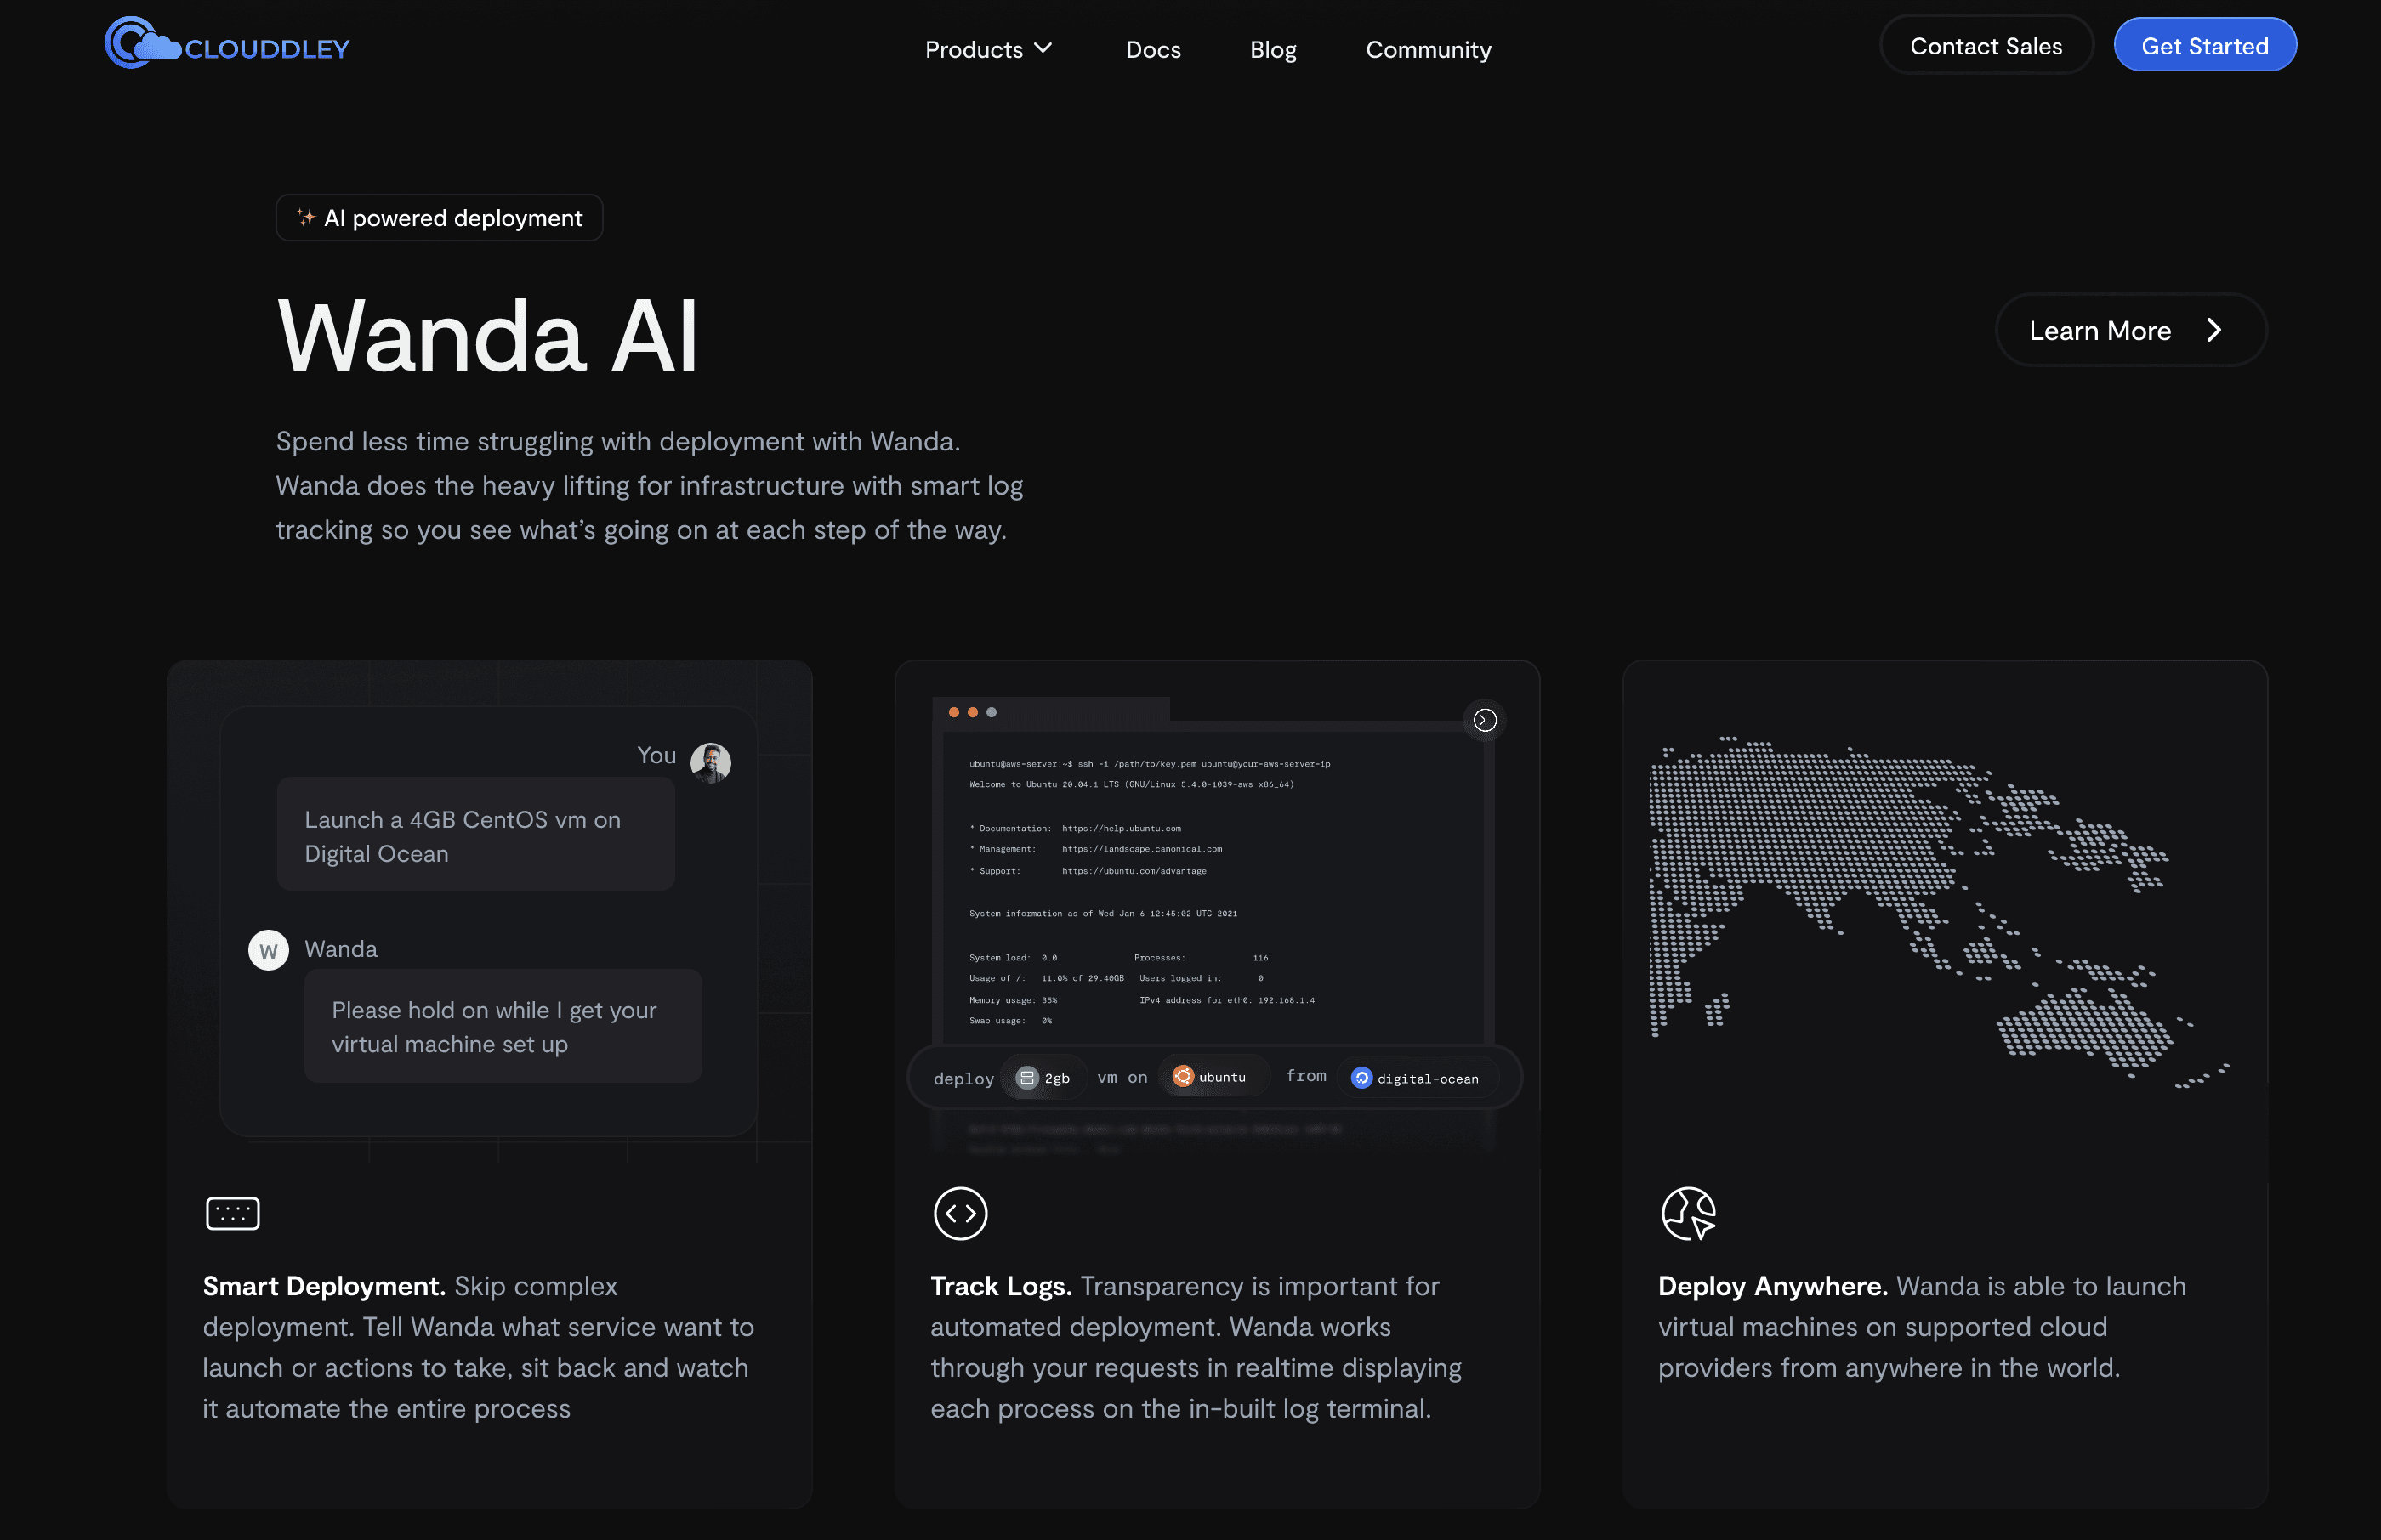Click the circular arrow button on terminal
Image resolution: width=2381 pixels, height=1540 pixels.
click(1485, 720)
